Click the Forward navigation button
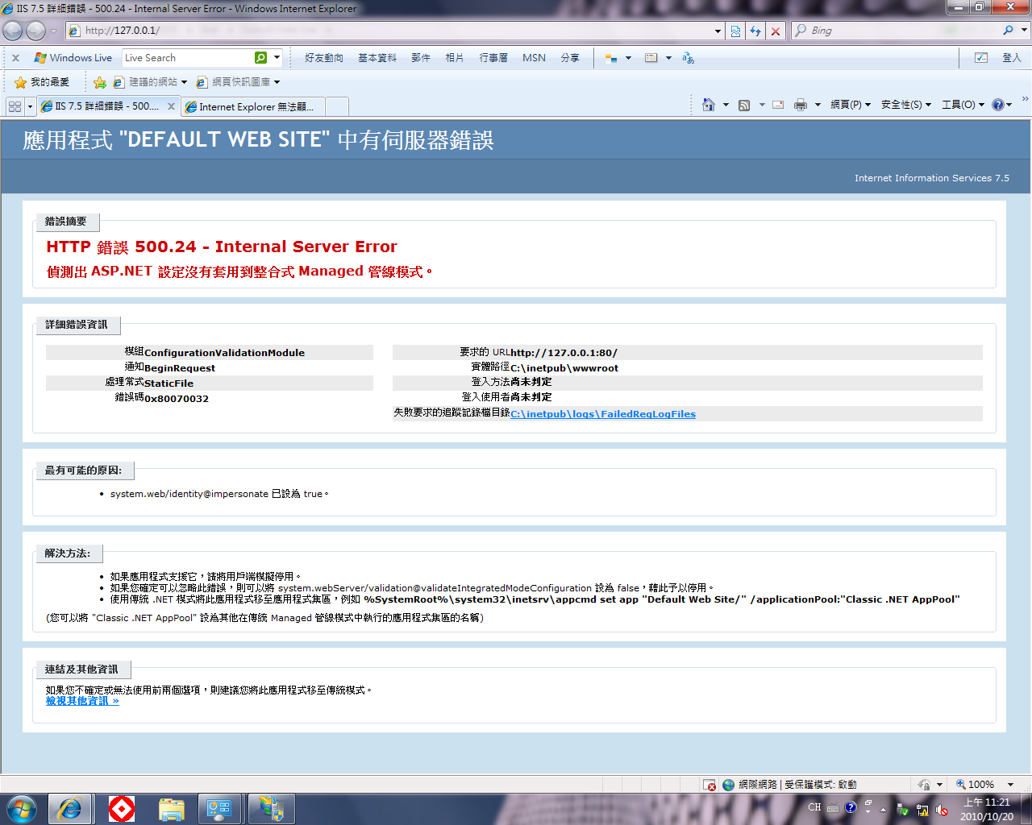1032x825 pixels. 36,31
